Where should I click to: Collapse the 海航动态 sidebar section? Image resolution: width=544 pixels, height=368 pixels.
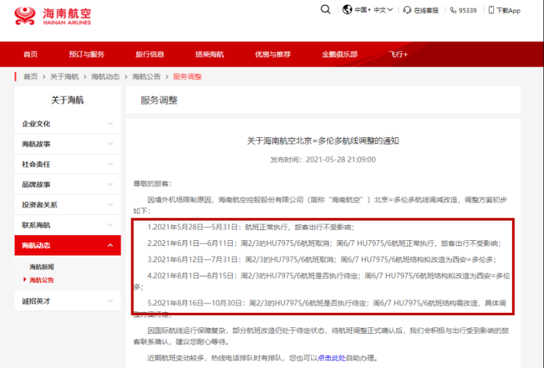tap(67, 245)
